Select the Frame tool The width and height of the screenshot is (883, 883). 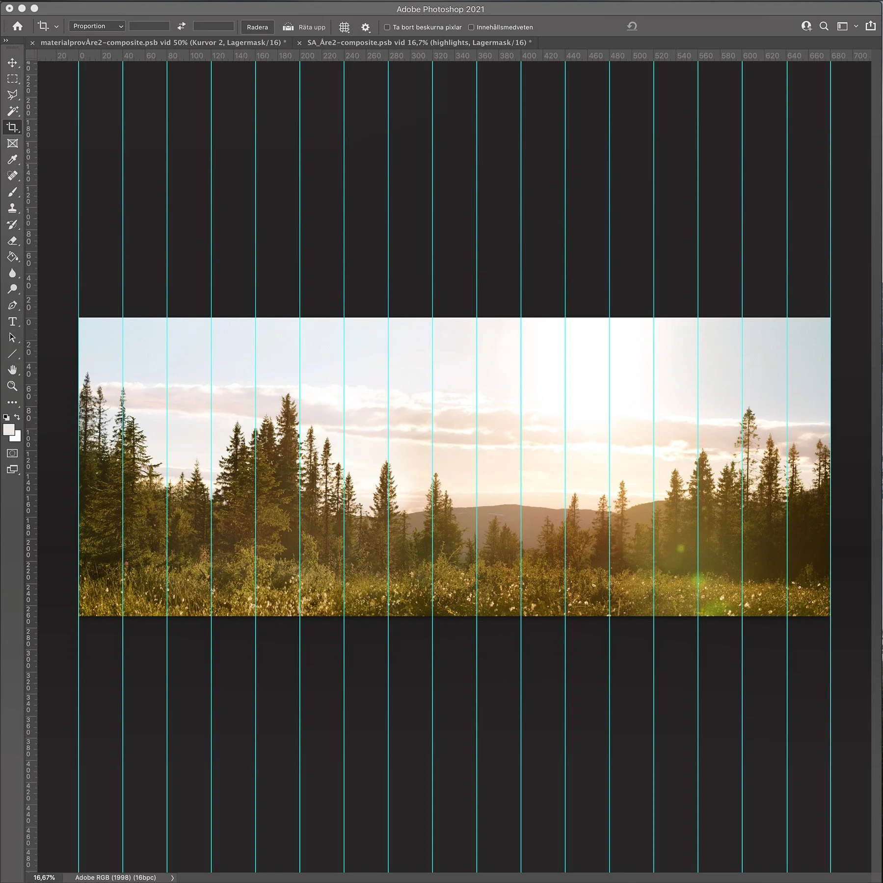coord(12,143)
